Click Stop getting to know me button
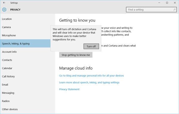 click(76, 55)
